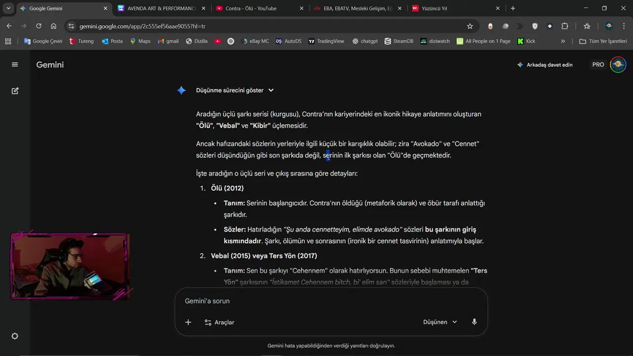Open Chrome three-dot menu
This screenshot has height=356, width=633.
tap(624, 26)
